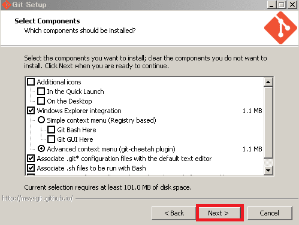Click the scroll down arrow in component list

(x=268, y=171)
